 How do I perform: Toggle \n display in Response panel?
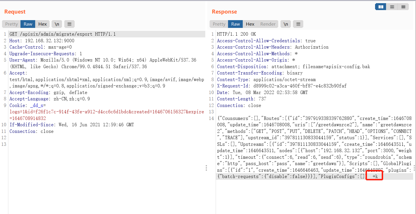pos(285,24)
